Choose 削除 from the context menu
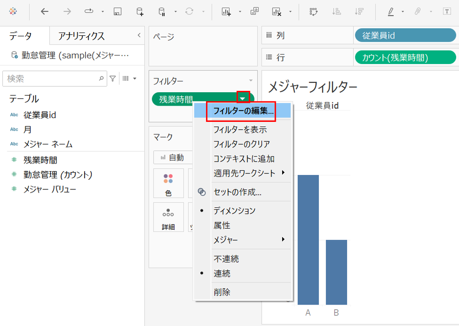 (243, 292)
